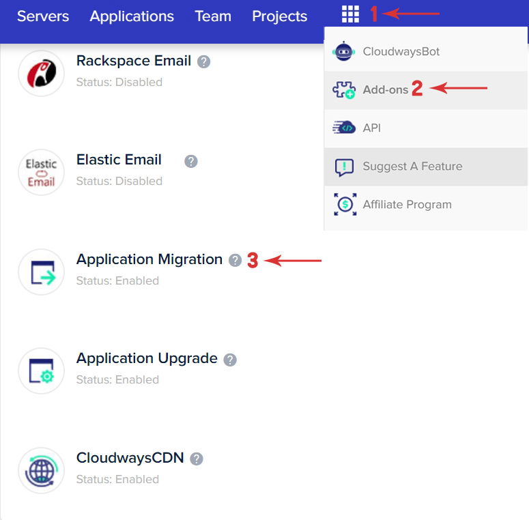Go to the Servers tab
529x520 pixels.
[43, 16]
